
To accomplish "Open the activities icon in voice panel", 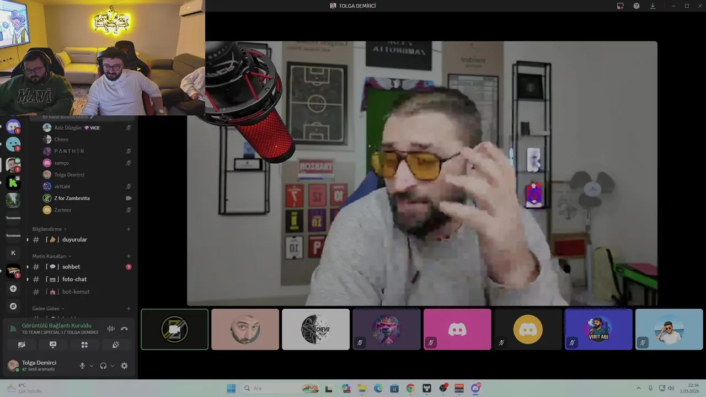I will coord(84,345).
